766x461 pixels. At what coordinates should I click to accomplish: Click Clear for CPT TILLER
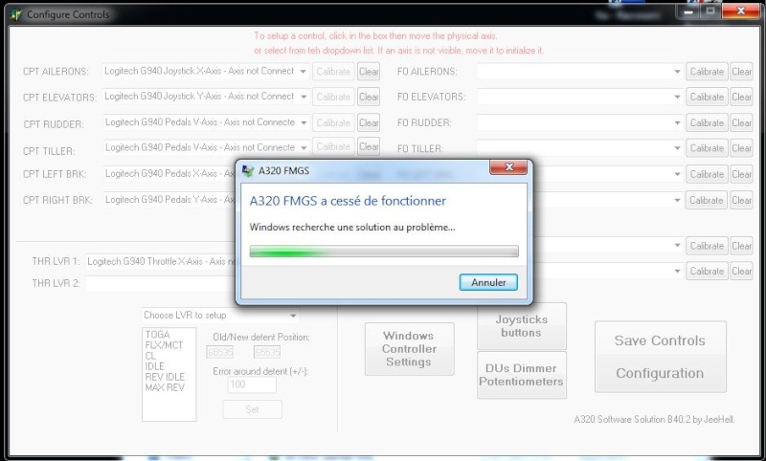369,147
